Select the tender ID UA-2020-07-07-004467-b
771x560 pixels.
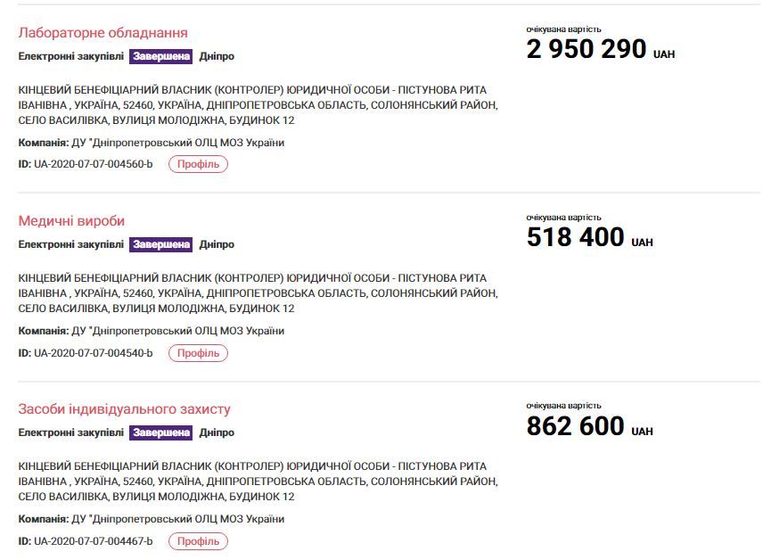107,539
